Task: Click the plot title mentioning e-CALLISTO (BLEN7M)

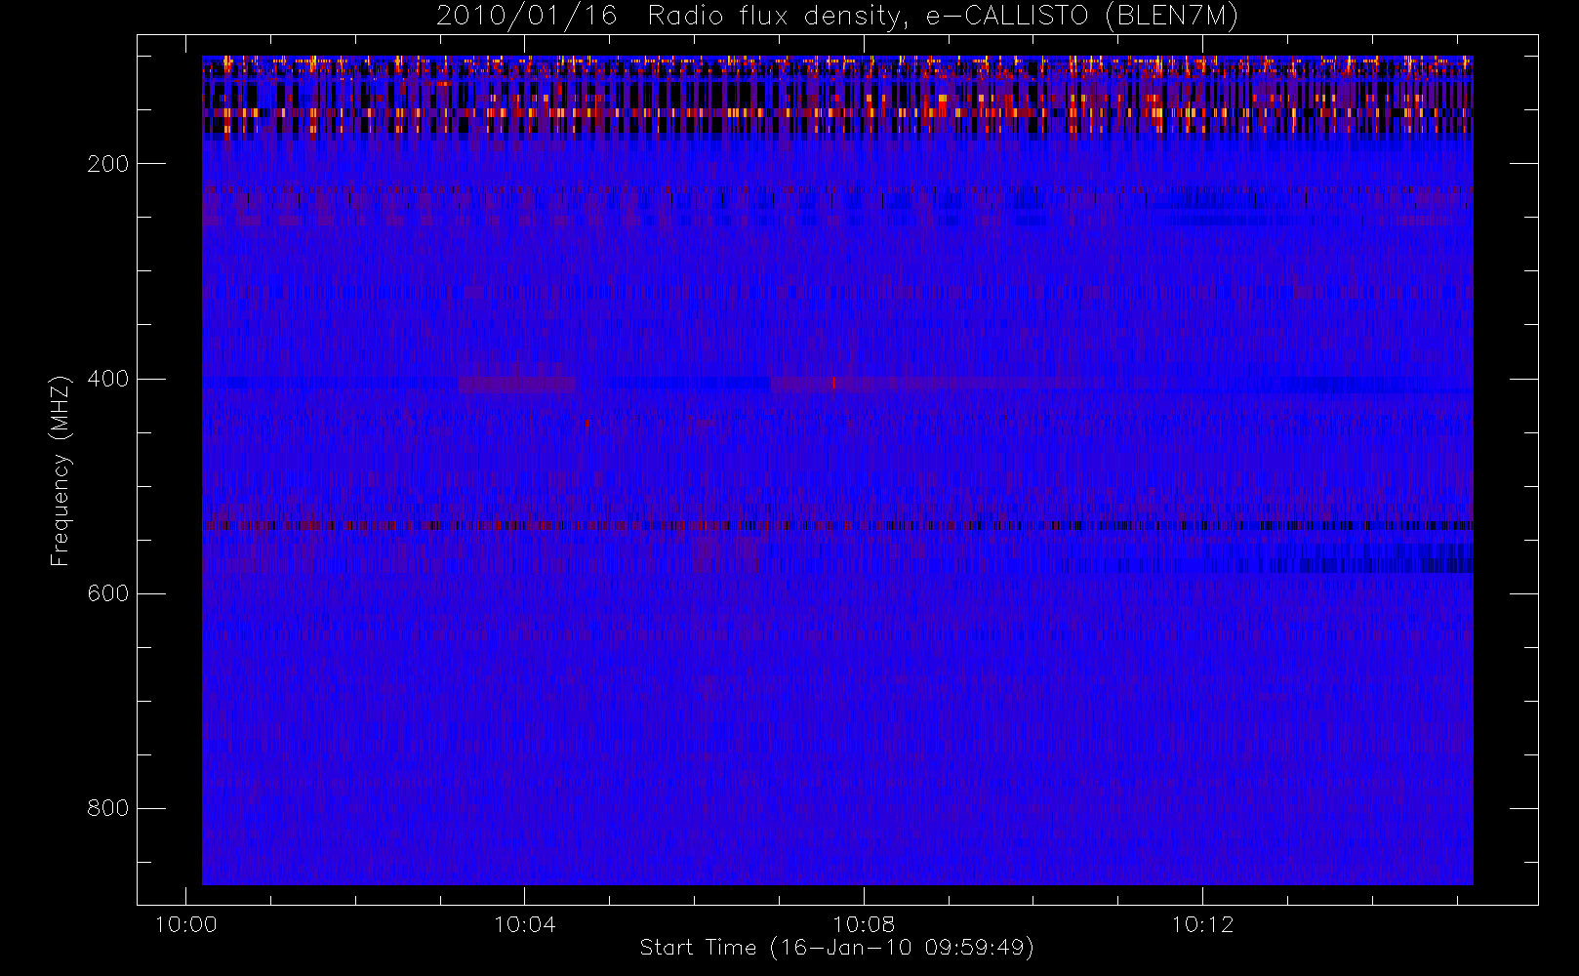Action: click(x=837, y=17)
